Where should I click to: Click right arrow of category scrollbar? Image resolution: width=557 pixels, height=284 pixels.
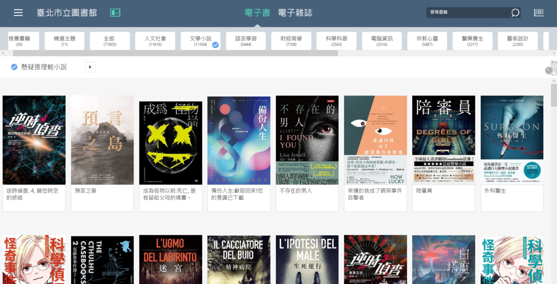554,53
